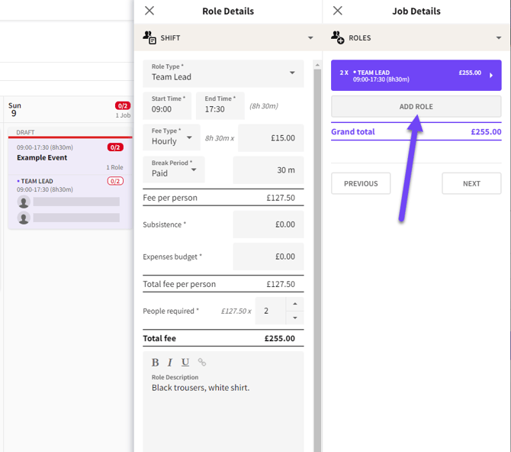Click the scrollbar up arrow in Role Details

[x=317, y=65]
